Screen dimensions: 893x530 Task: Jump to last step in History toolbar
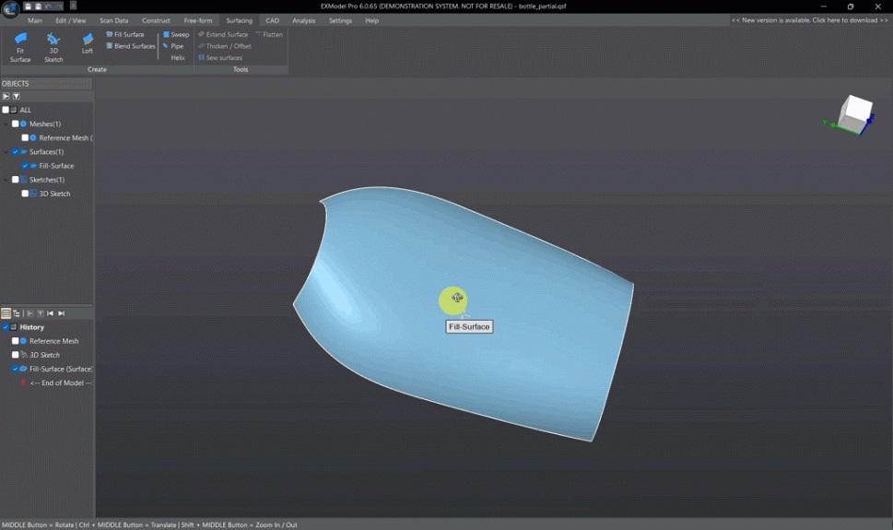(x=62, y=313)
